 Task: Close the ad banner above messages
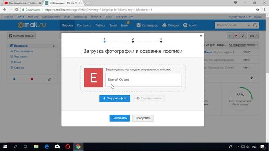tap(257, 45)
